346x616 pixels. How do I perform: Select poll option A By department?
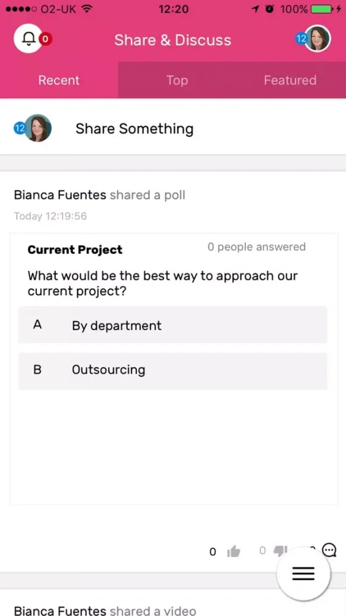tap(173, 325)
